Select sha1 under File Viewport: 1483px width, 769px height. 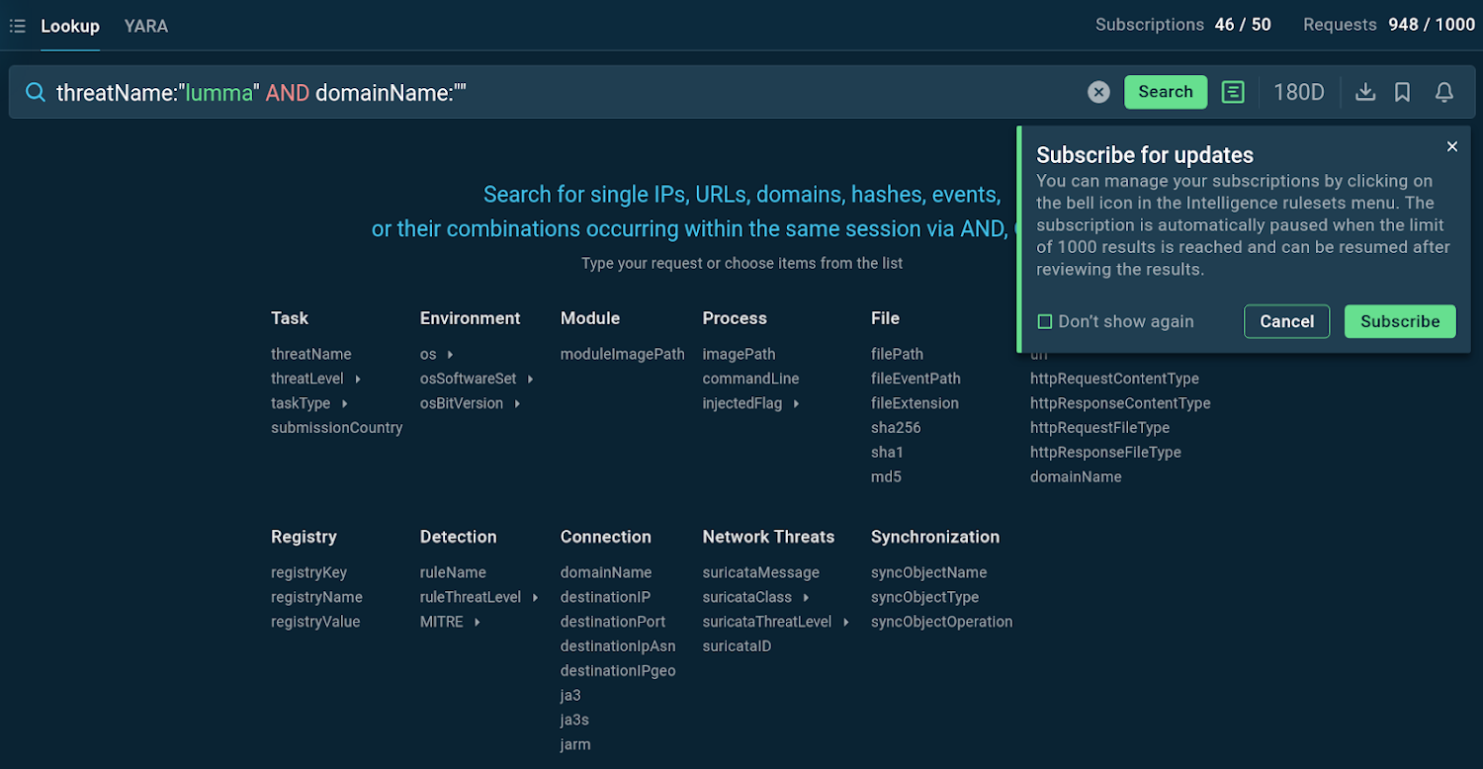(887, 453)
